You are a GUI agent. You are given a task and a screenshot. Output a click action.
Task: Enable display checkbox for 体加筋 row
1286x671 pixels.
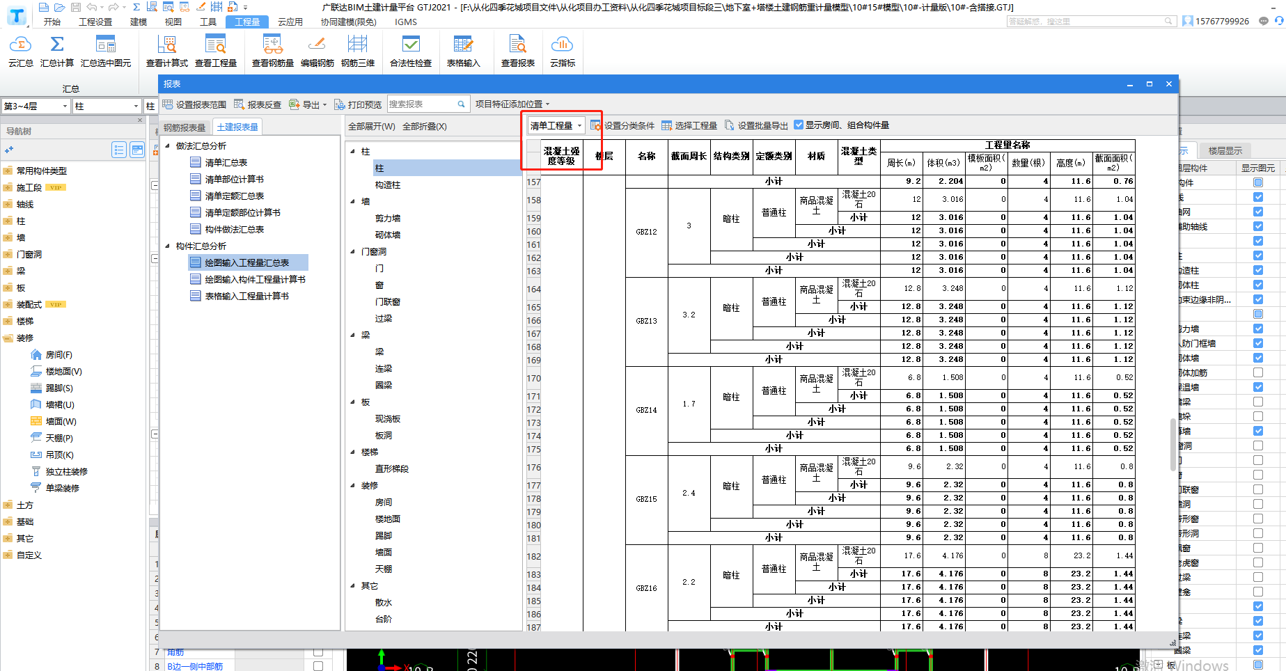1258,372
